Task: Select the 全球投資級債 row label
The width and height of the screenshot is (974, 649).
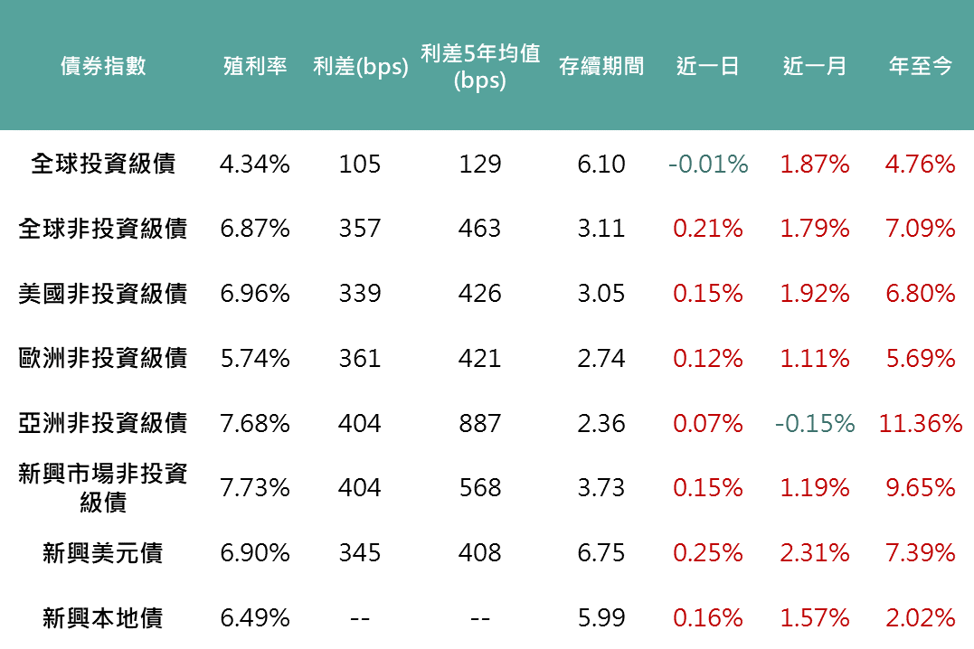Action: [102, 164]
